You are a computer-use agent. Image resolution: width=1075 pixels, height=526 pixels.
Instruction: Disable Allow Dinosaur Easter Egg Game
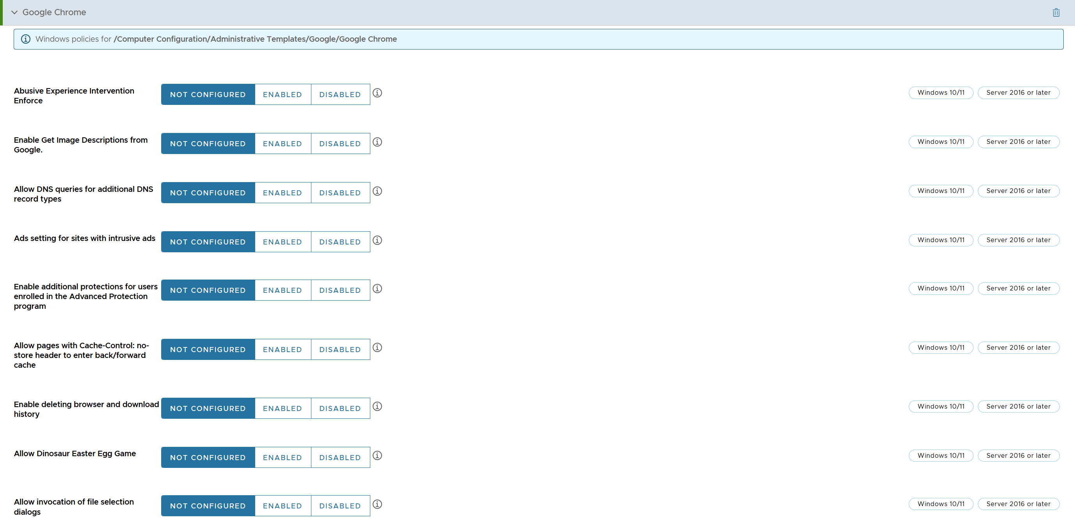[x=340, y=458]
